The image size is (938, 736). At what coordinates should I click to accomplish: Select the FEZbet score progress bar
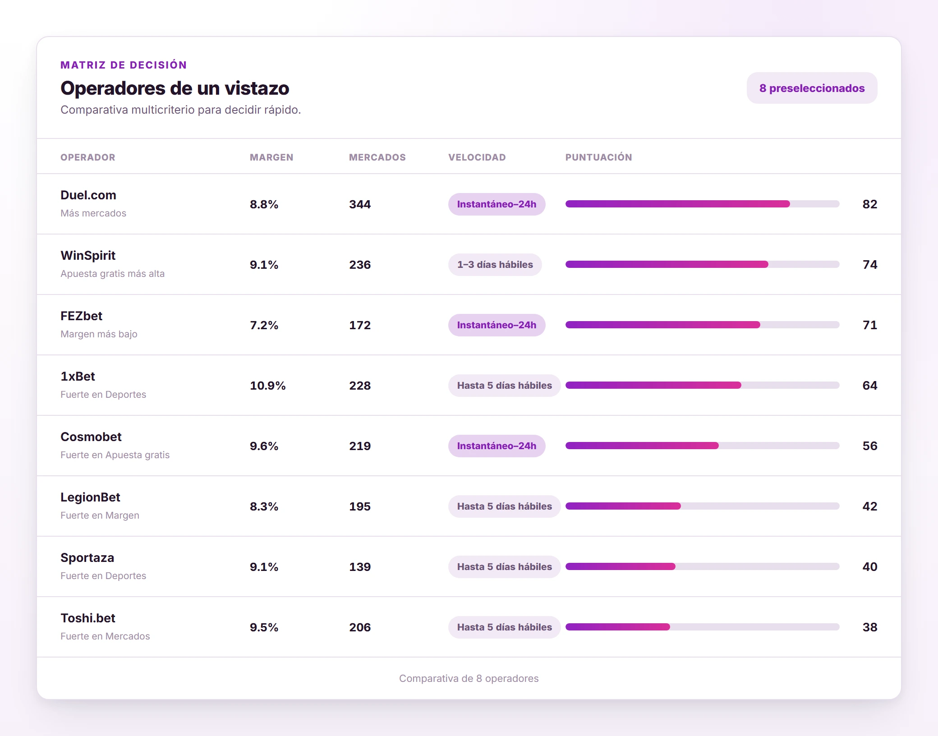tap(703, 325)
